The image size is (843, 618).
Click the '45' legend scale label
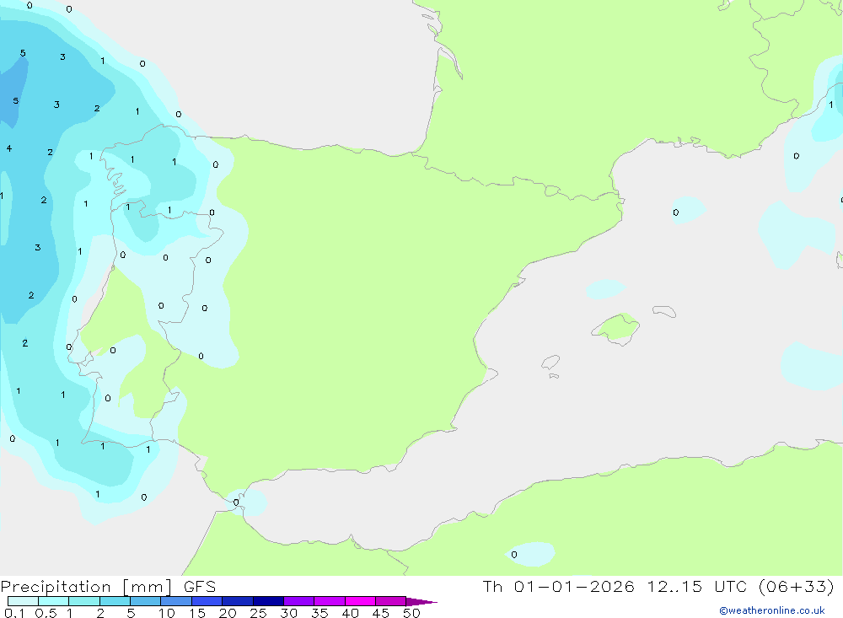(x=381, y=613)
